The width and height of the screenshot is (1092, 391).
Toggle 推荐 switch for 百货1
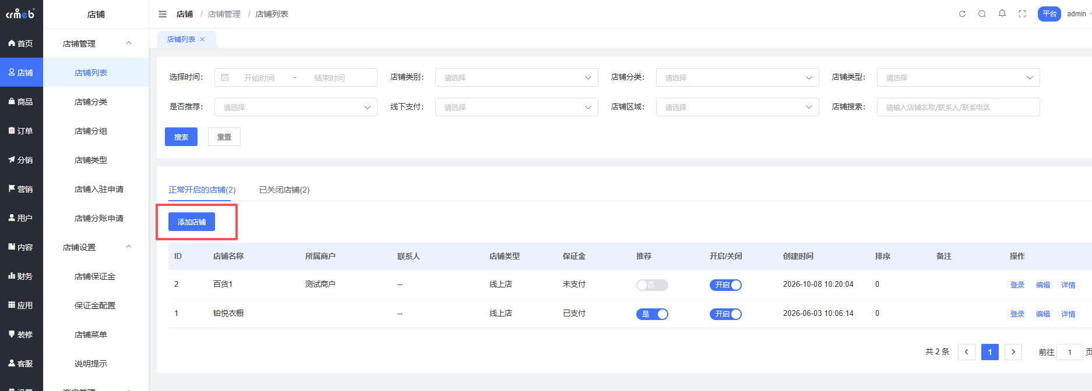[652, 285]
